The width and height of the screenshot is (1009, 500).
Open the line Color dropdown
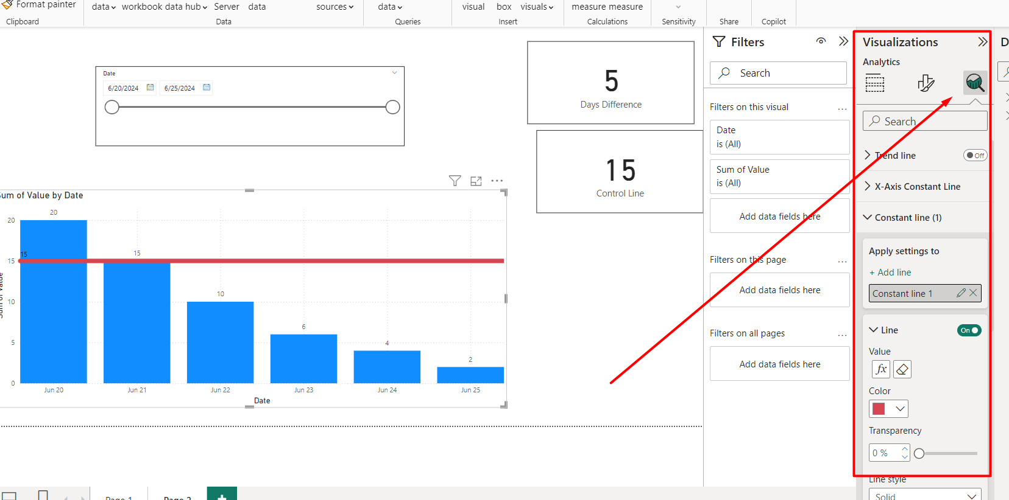pos(888,409)
